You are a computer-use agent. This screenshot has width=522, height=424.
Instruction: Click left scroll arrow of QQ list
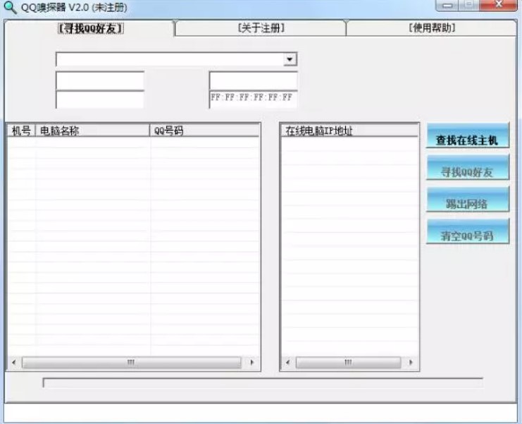pos(14,363)
